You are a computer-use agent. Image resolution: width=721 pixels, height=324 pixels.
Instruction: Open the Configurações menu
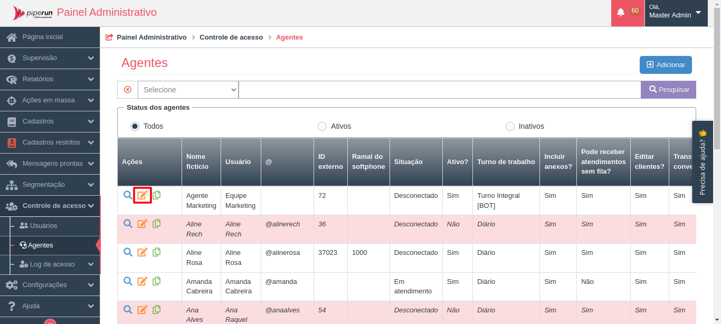tap(50, 285)
